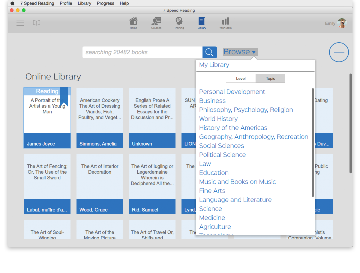Choose Music and Books on Music
This screenshot has width=360, height=273.
pos(238,182)
